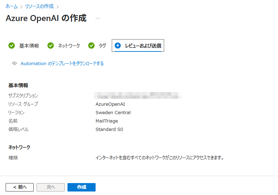The width and height of the screenshot is (278, 195).
Task: Click the pricing tier value Standard S0
Action: (x=109, y=129)
